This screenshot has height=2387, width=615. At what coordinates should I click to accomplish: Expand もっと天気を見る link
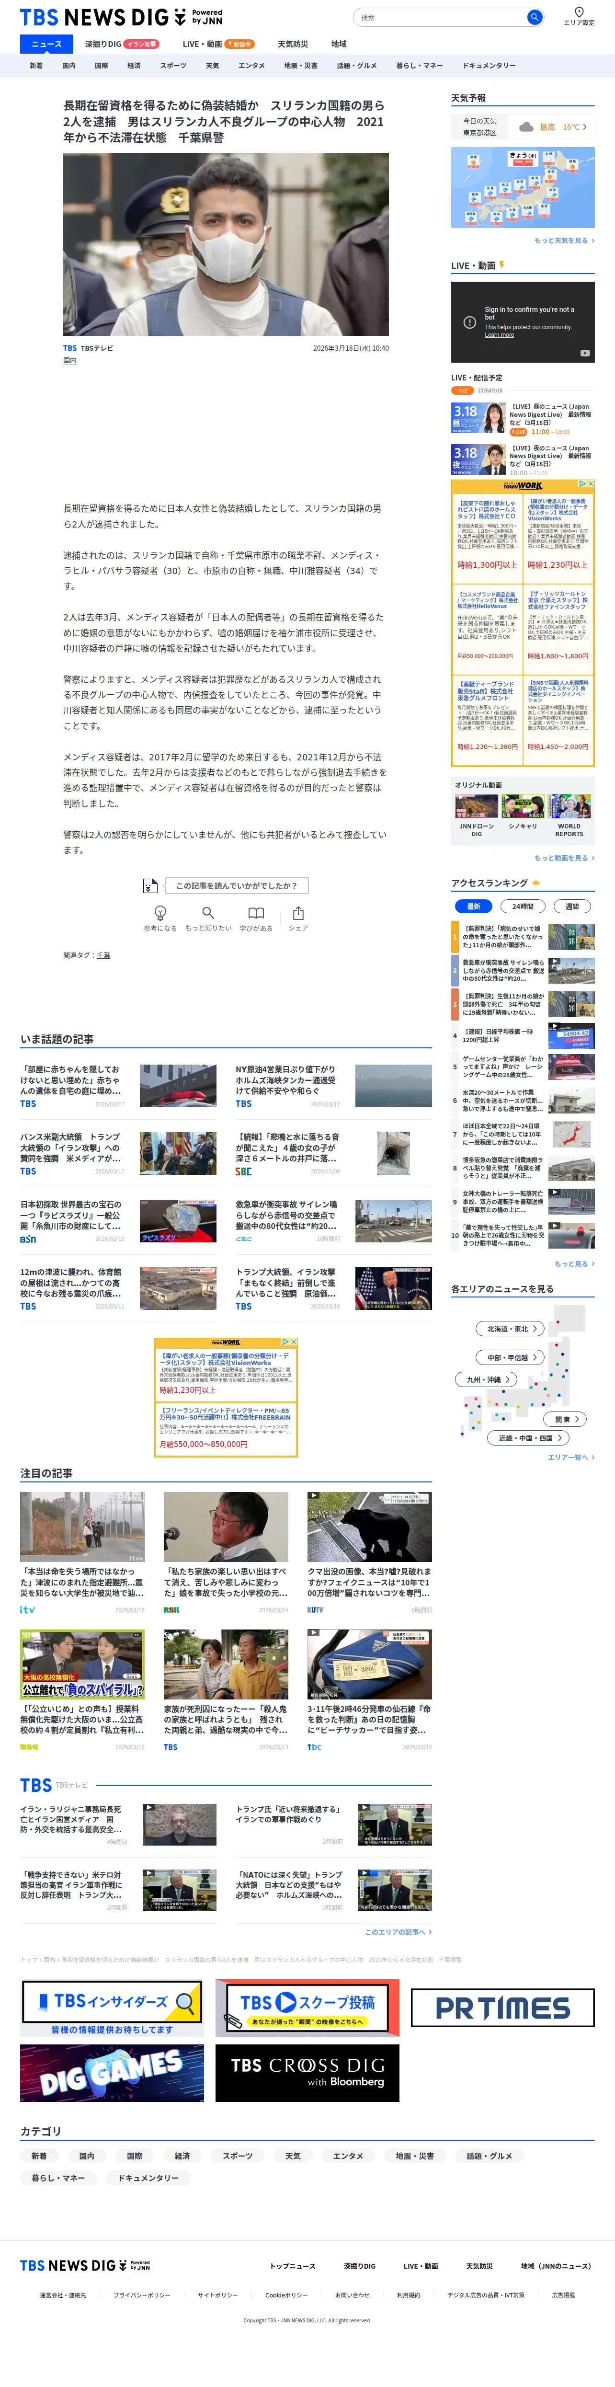click(564, 241)
